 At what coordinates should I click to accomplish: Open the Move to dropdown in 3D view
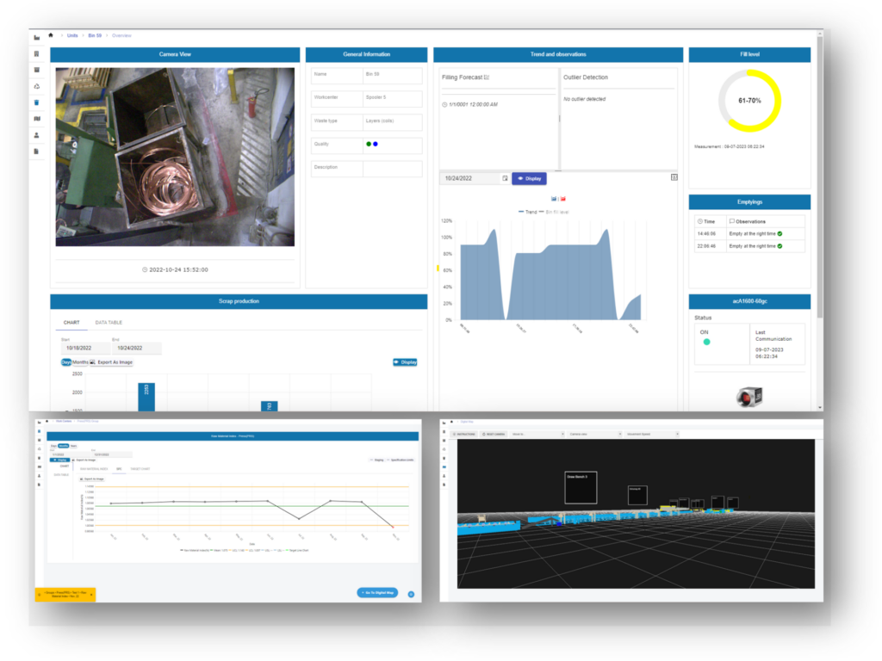point(538,434)
